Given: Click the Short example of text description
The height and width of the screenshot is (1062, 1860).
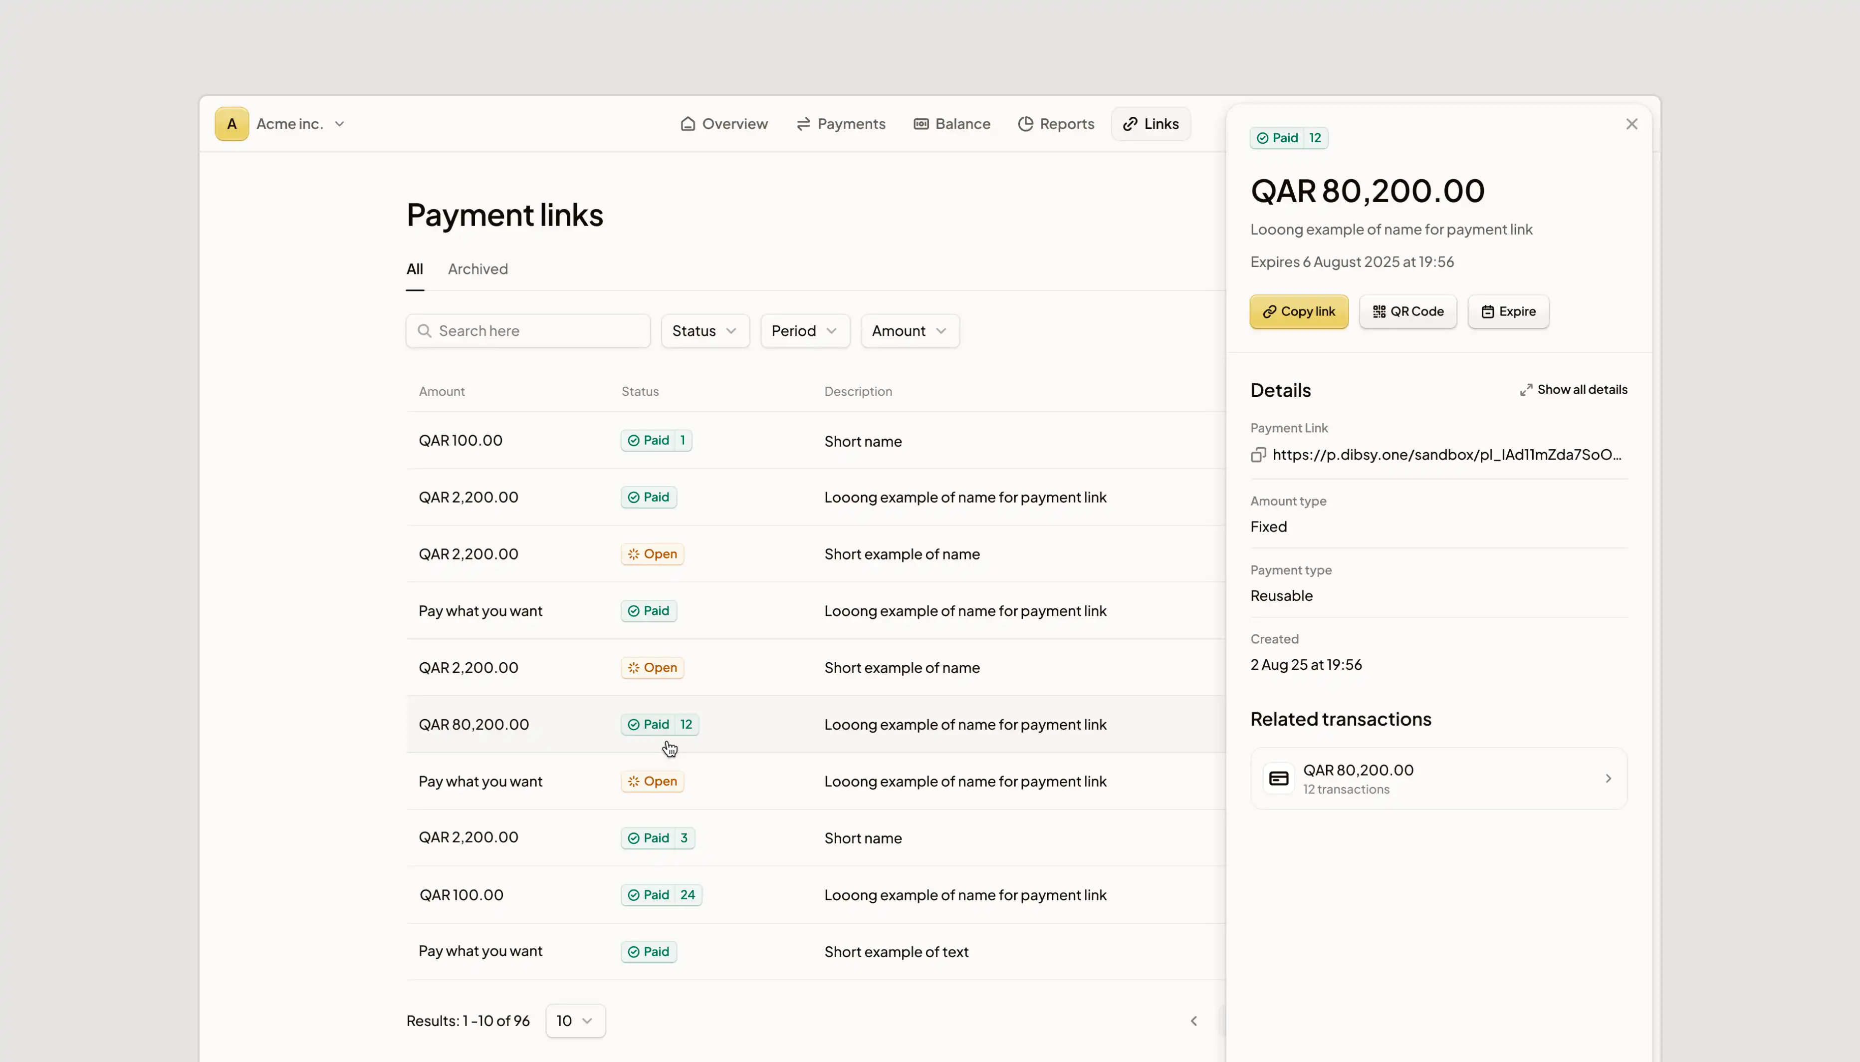Looking at the screenshot, I should [x=896, y=952].
